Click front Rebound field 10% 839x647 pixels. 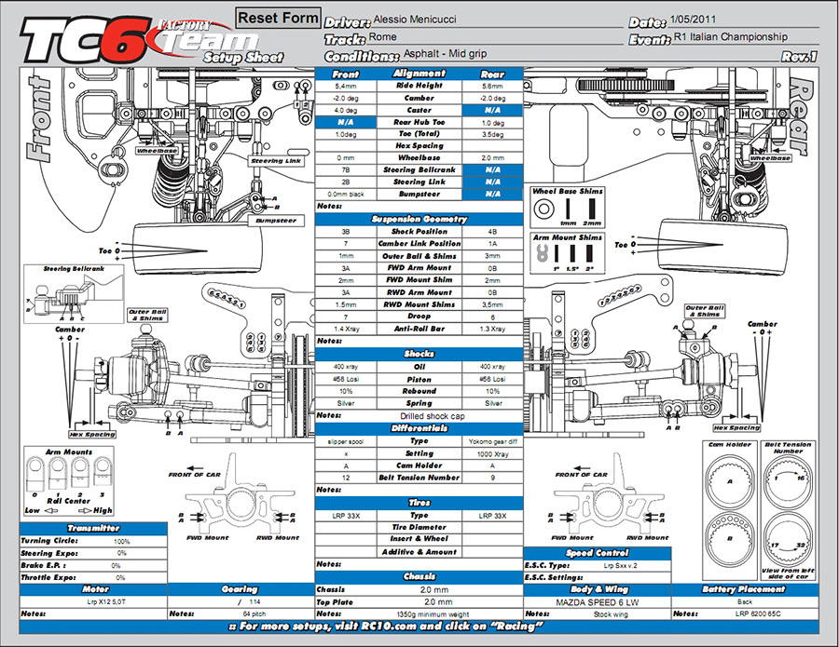click(x=346, y=391)
